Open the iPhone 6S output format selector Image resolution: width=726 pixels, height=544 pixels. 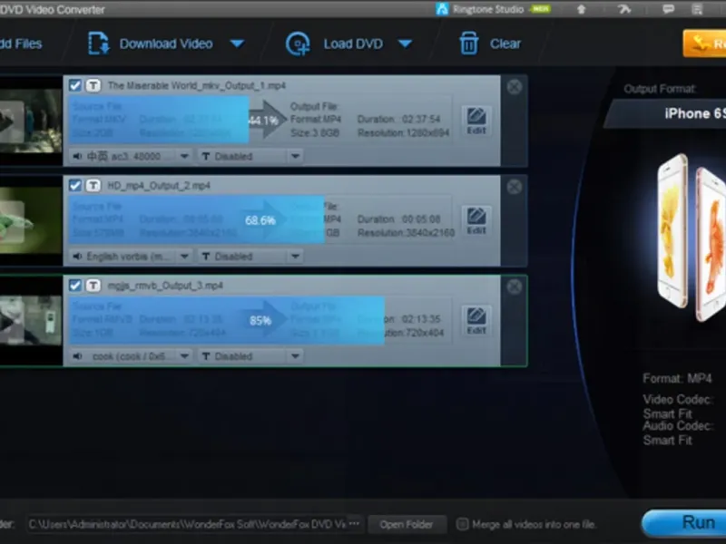click(x=666, y=114)
